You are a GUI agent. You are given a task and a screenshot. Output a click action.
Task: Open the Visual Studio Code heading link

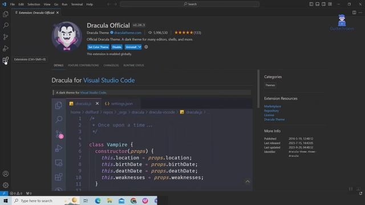click(x=109, y=80)
